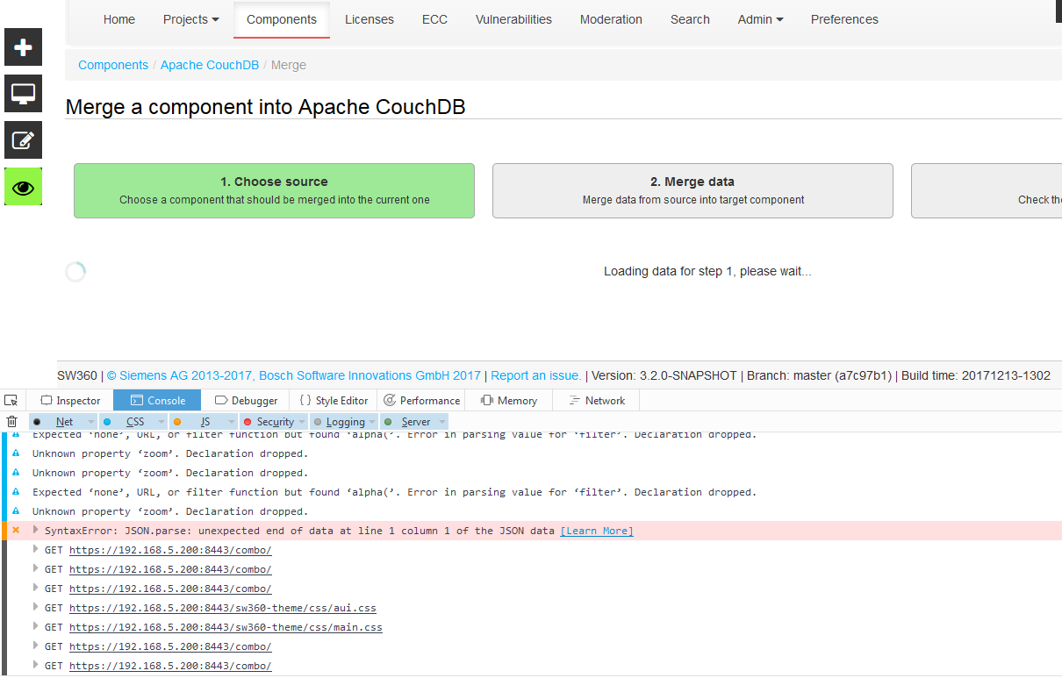Click the "Report an issue" link
Viewport: 1062px width, 678px height.
535,375
